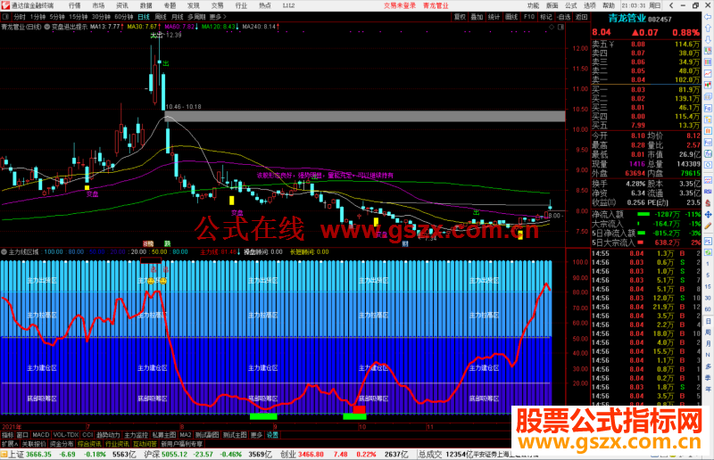Open the 行业资讯 tab
714x460 pixels.
pos(118,444)
